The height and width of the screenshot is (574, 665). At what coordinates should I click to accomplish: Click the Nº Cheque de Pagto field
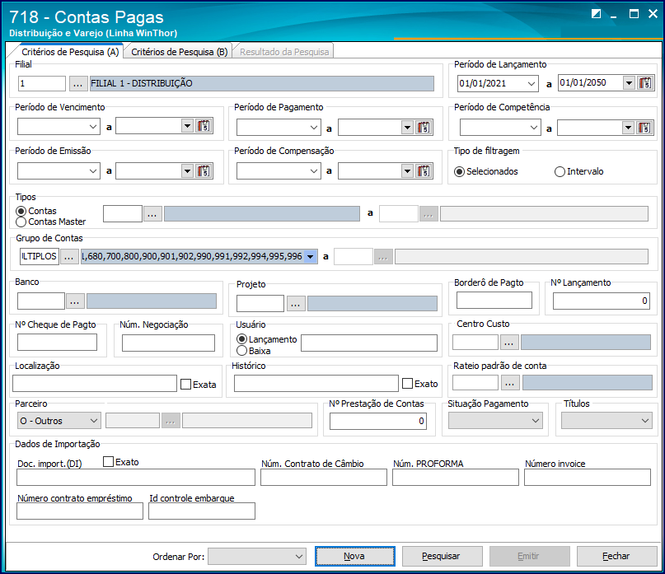coord(57,342)
